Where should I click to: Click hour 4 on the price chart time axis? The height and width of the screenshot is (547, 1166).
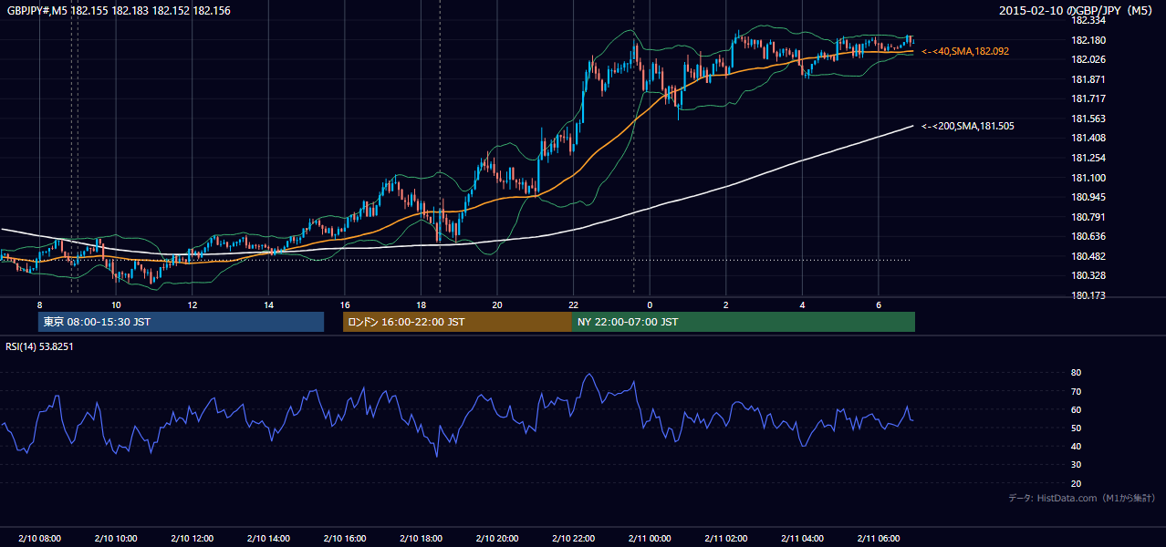click(802, 304)
